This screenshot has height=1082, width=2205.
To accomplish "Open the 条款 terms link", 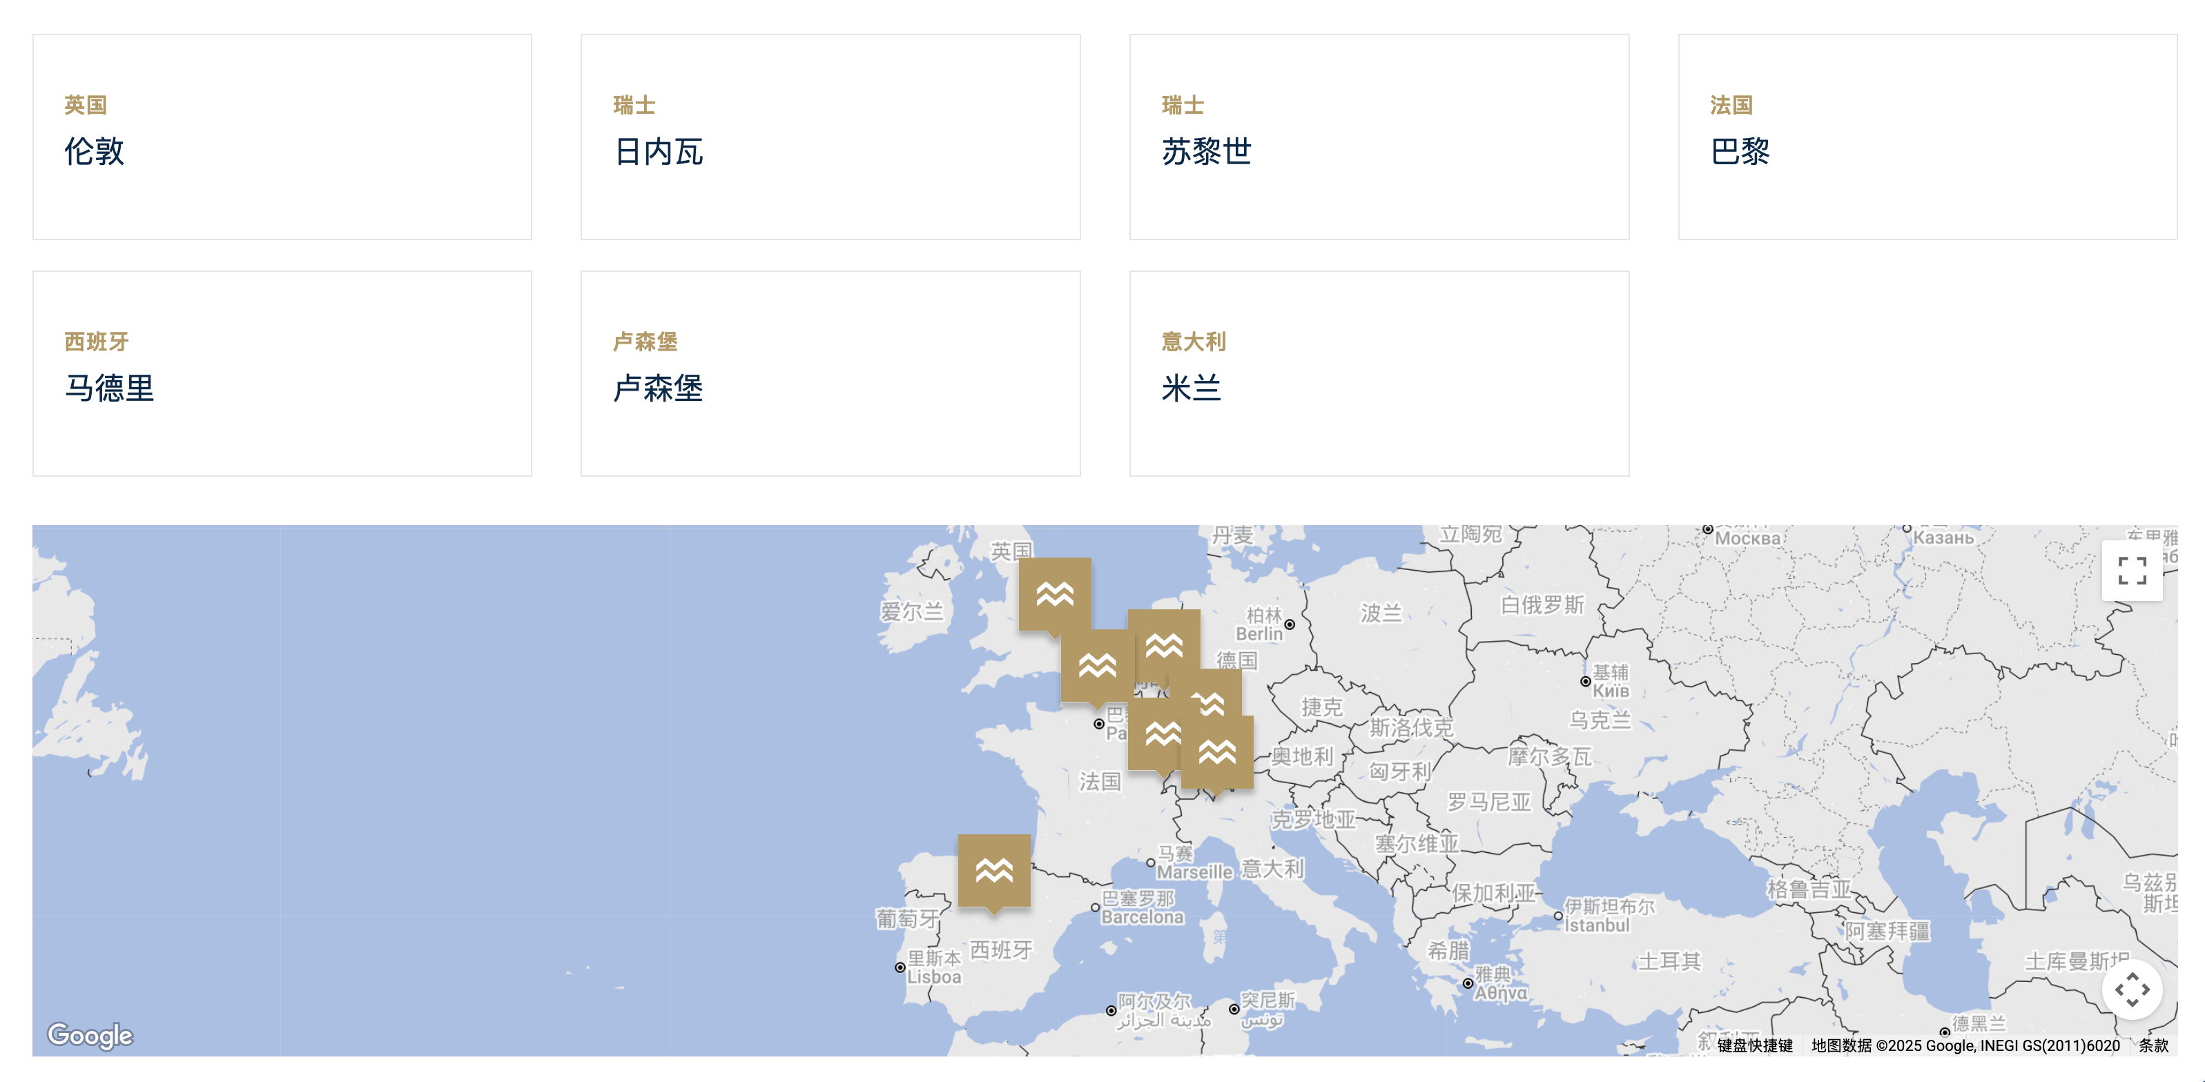I will [x=2153, y=1045].
